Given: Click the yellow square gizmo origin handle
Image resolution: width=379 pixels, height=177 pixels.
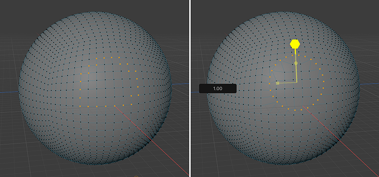Looking at the screenshot, I should [278, 83].
